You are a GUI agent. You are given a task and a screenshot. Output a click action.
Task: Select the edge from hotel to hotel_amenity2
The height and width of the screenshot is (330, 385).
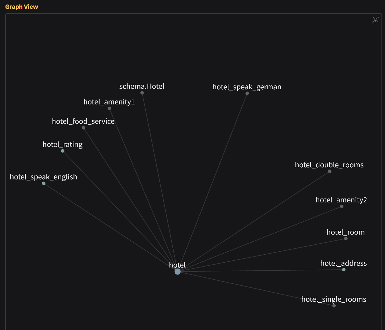click(259, 239)
